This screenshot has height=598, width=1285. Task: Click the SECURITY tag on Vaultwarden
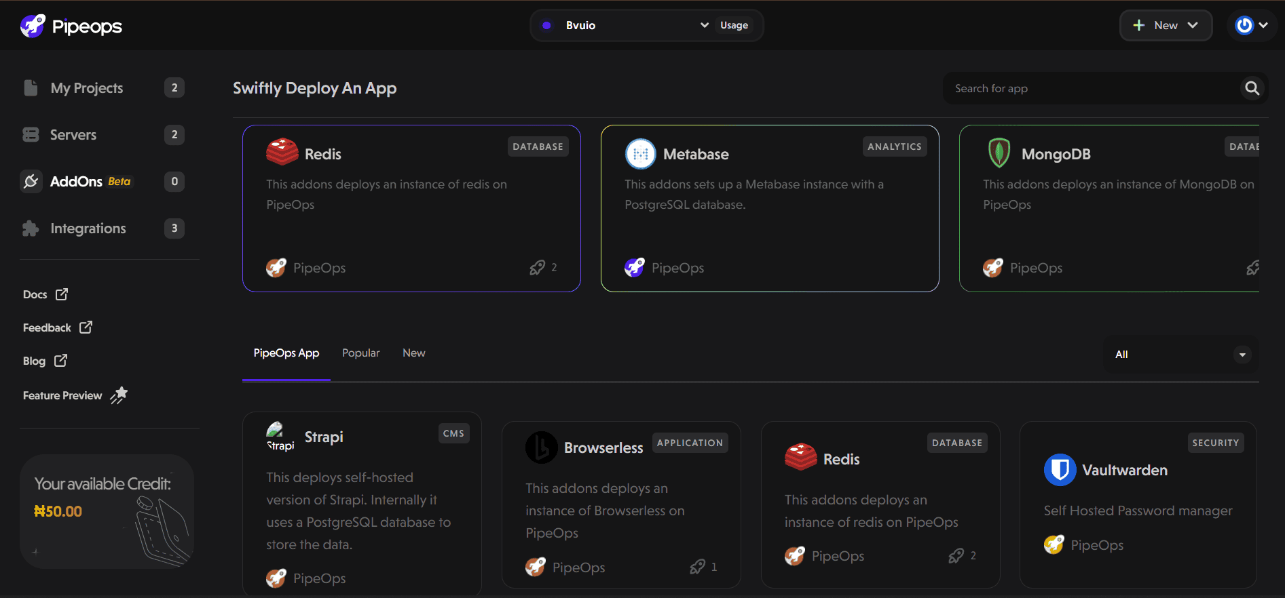coord(1216,443)
